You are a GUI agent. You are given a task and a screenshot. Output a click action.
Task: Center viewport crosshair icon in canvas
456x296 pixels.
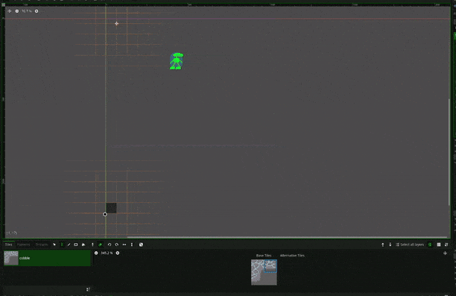(x=10, y=11)
